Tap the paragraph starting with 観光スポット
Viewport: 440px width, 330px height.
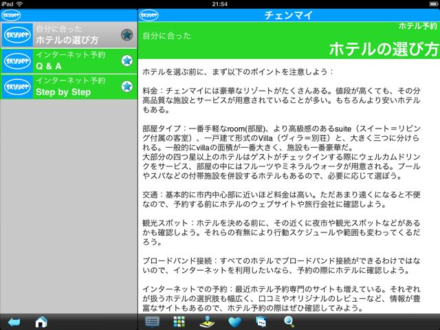click(281, 232)
